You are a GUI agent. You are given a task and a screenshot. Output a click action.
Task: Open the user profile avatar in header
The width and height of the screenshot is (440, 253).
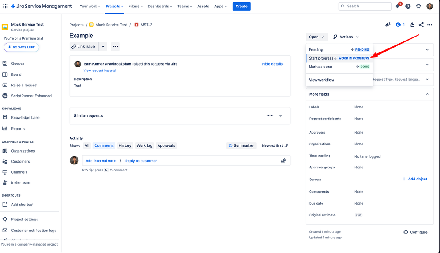coord(429,6)
